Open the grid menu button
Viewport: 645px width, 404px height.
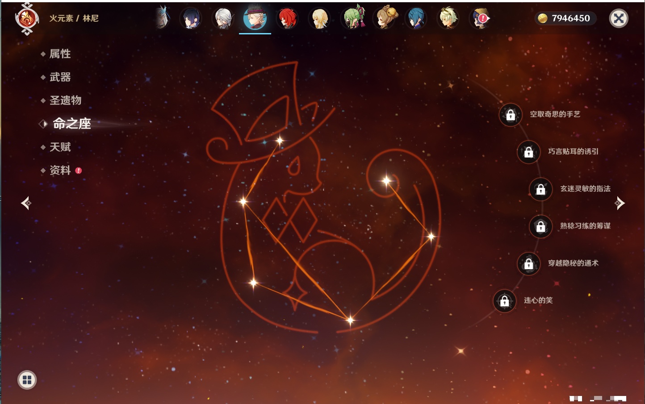27,380
